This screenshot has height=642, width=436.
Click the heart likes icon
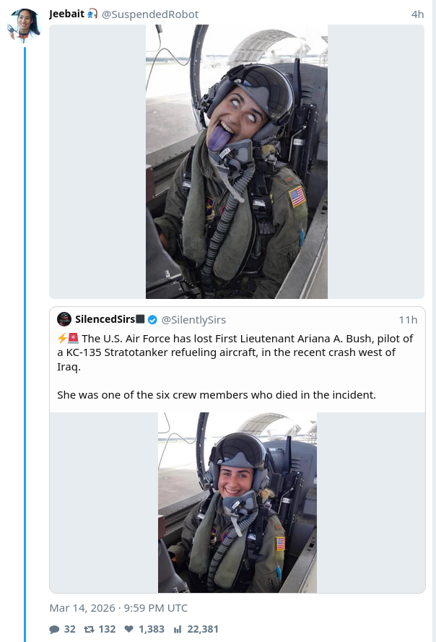128,629
